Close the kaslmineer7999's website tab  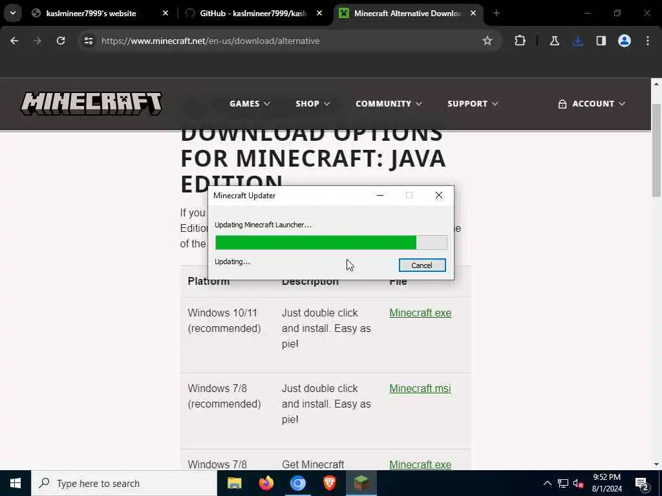pyautogui.click(x=165, y=14)
